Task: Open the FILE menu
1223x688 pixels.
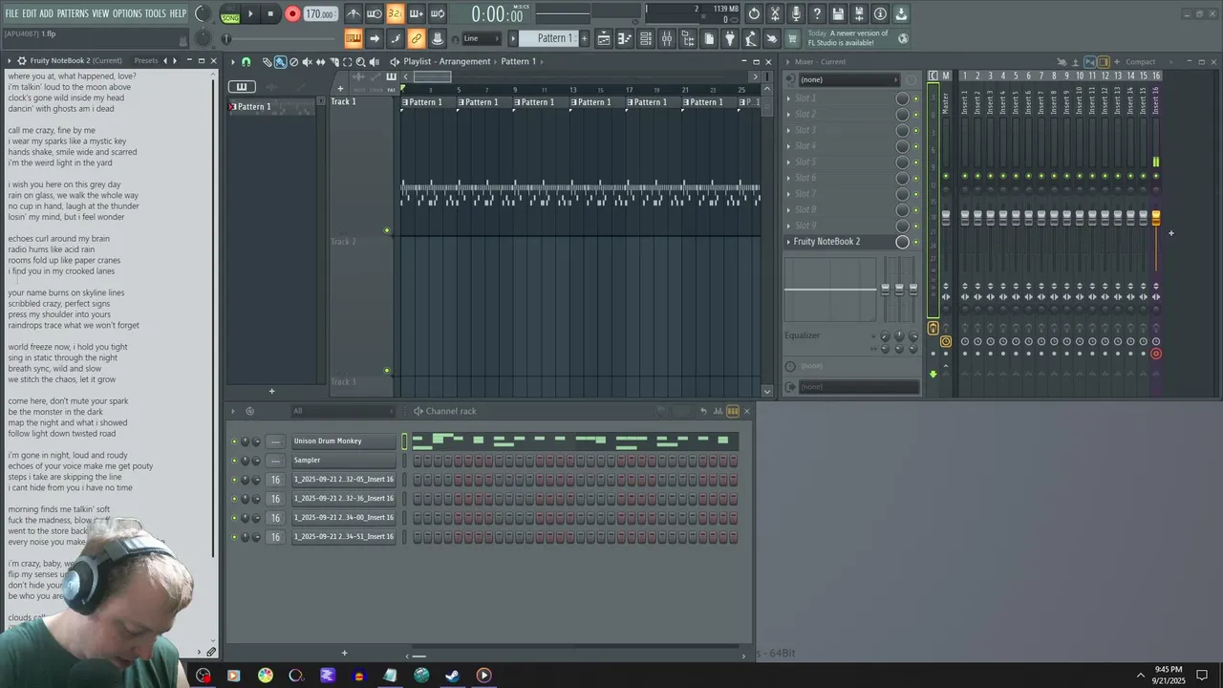Action: [11, 13]
